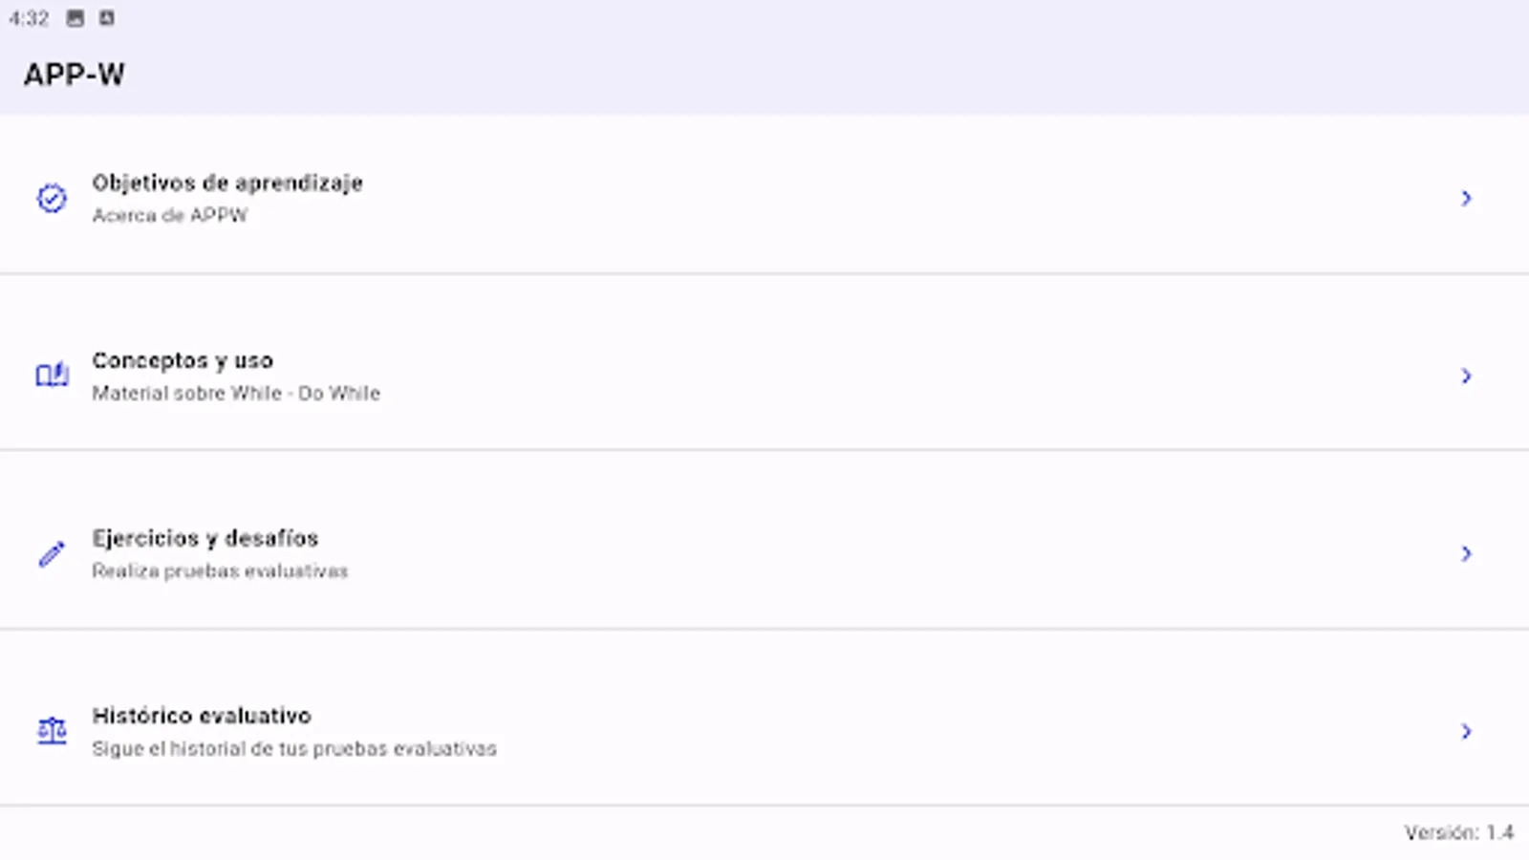
Task: Select the Histórico evaluativo title
Action: pos(202,716)
